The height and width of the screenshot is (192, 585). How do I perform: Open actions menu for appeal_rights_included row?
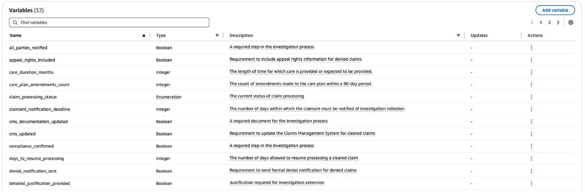point(531,60)
